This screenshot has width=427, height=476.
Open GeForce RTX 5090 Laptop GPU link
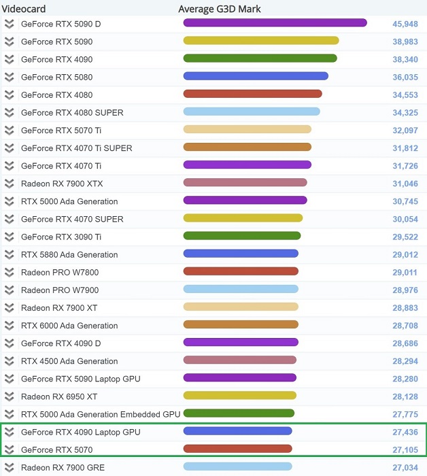coord(81,379)
